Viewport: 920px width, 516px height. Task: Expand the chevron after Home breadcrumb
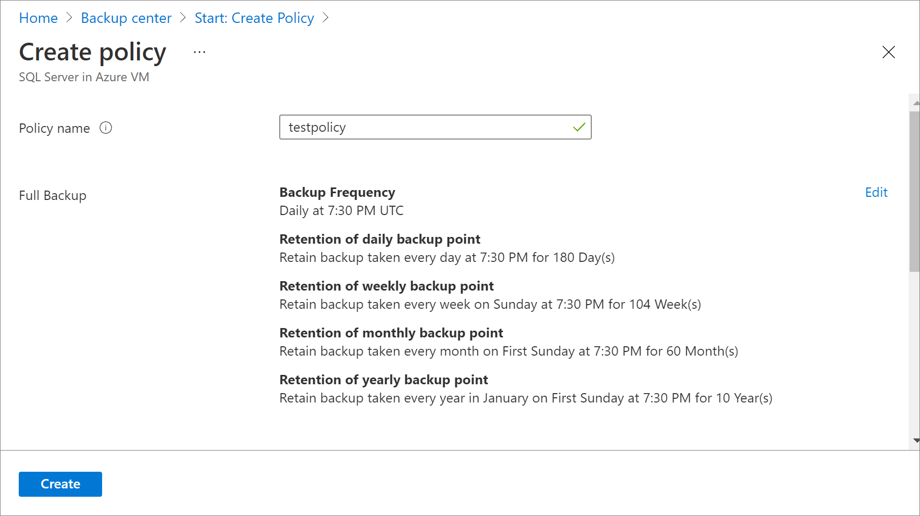(x=68, y=18)
